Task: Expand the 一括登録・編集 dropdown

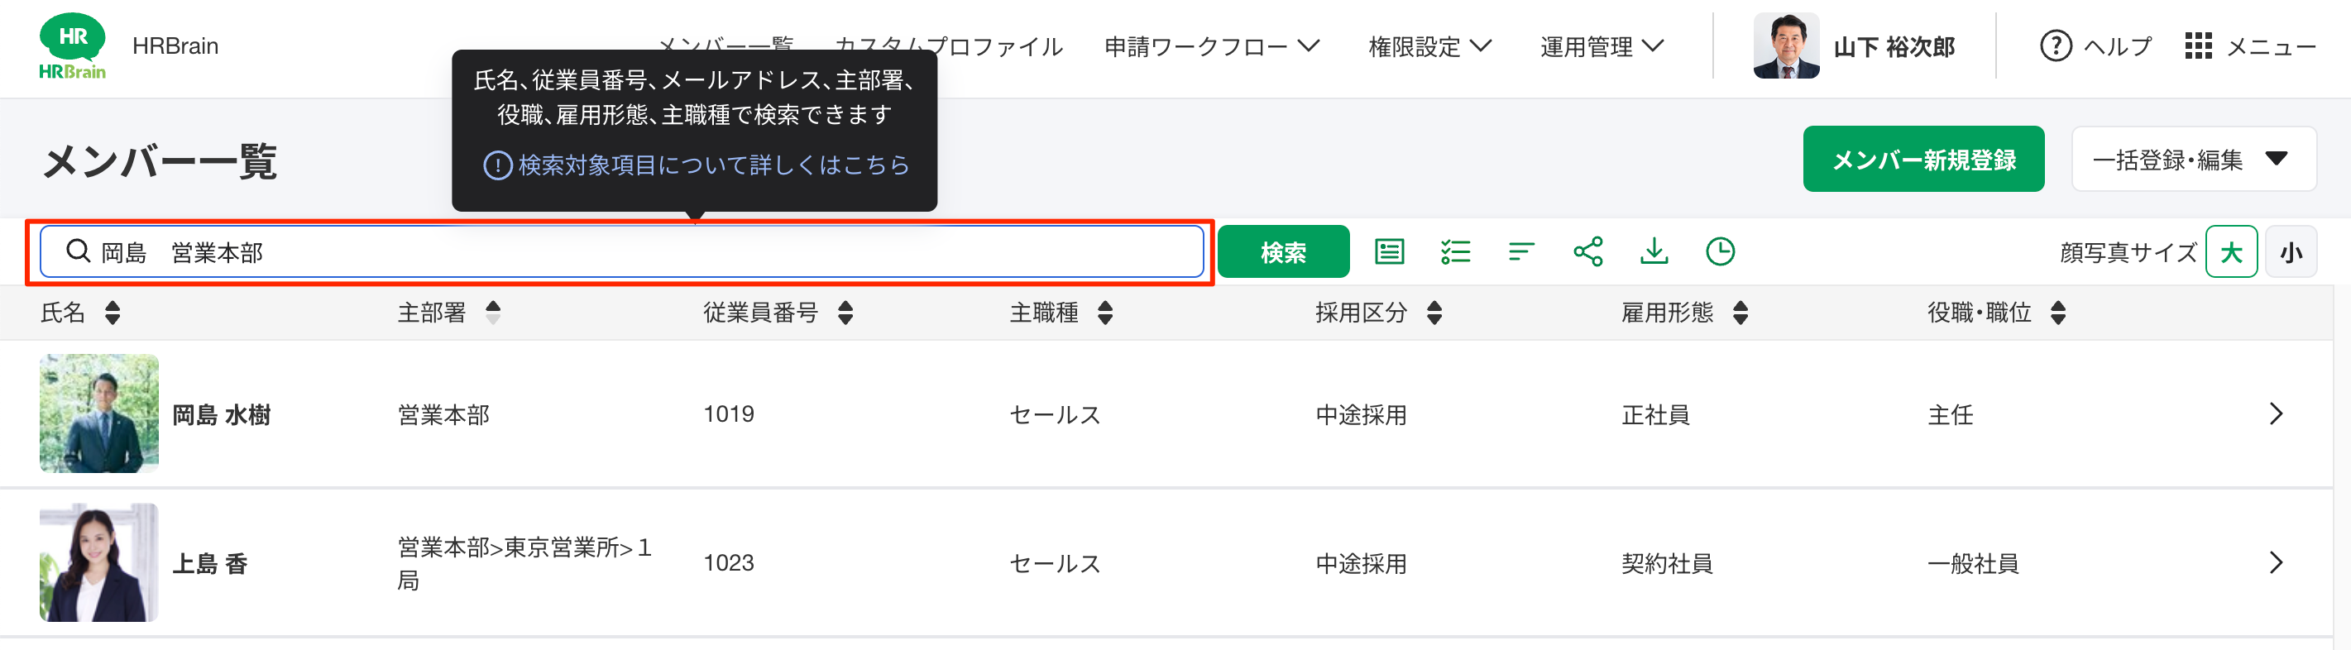Action: pos(2193,160)
